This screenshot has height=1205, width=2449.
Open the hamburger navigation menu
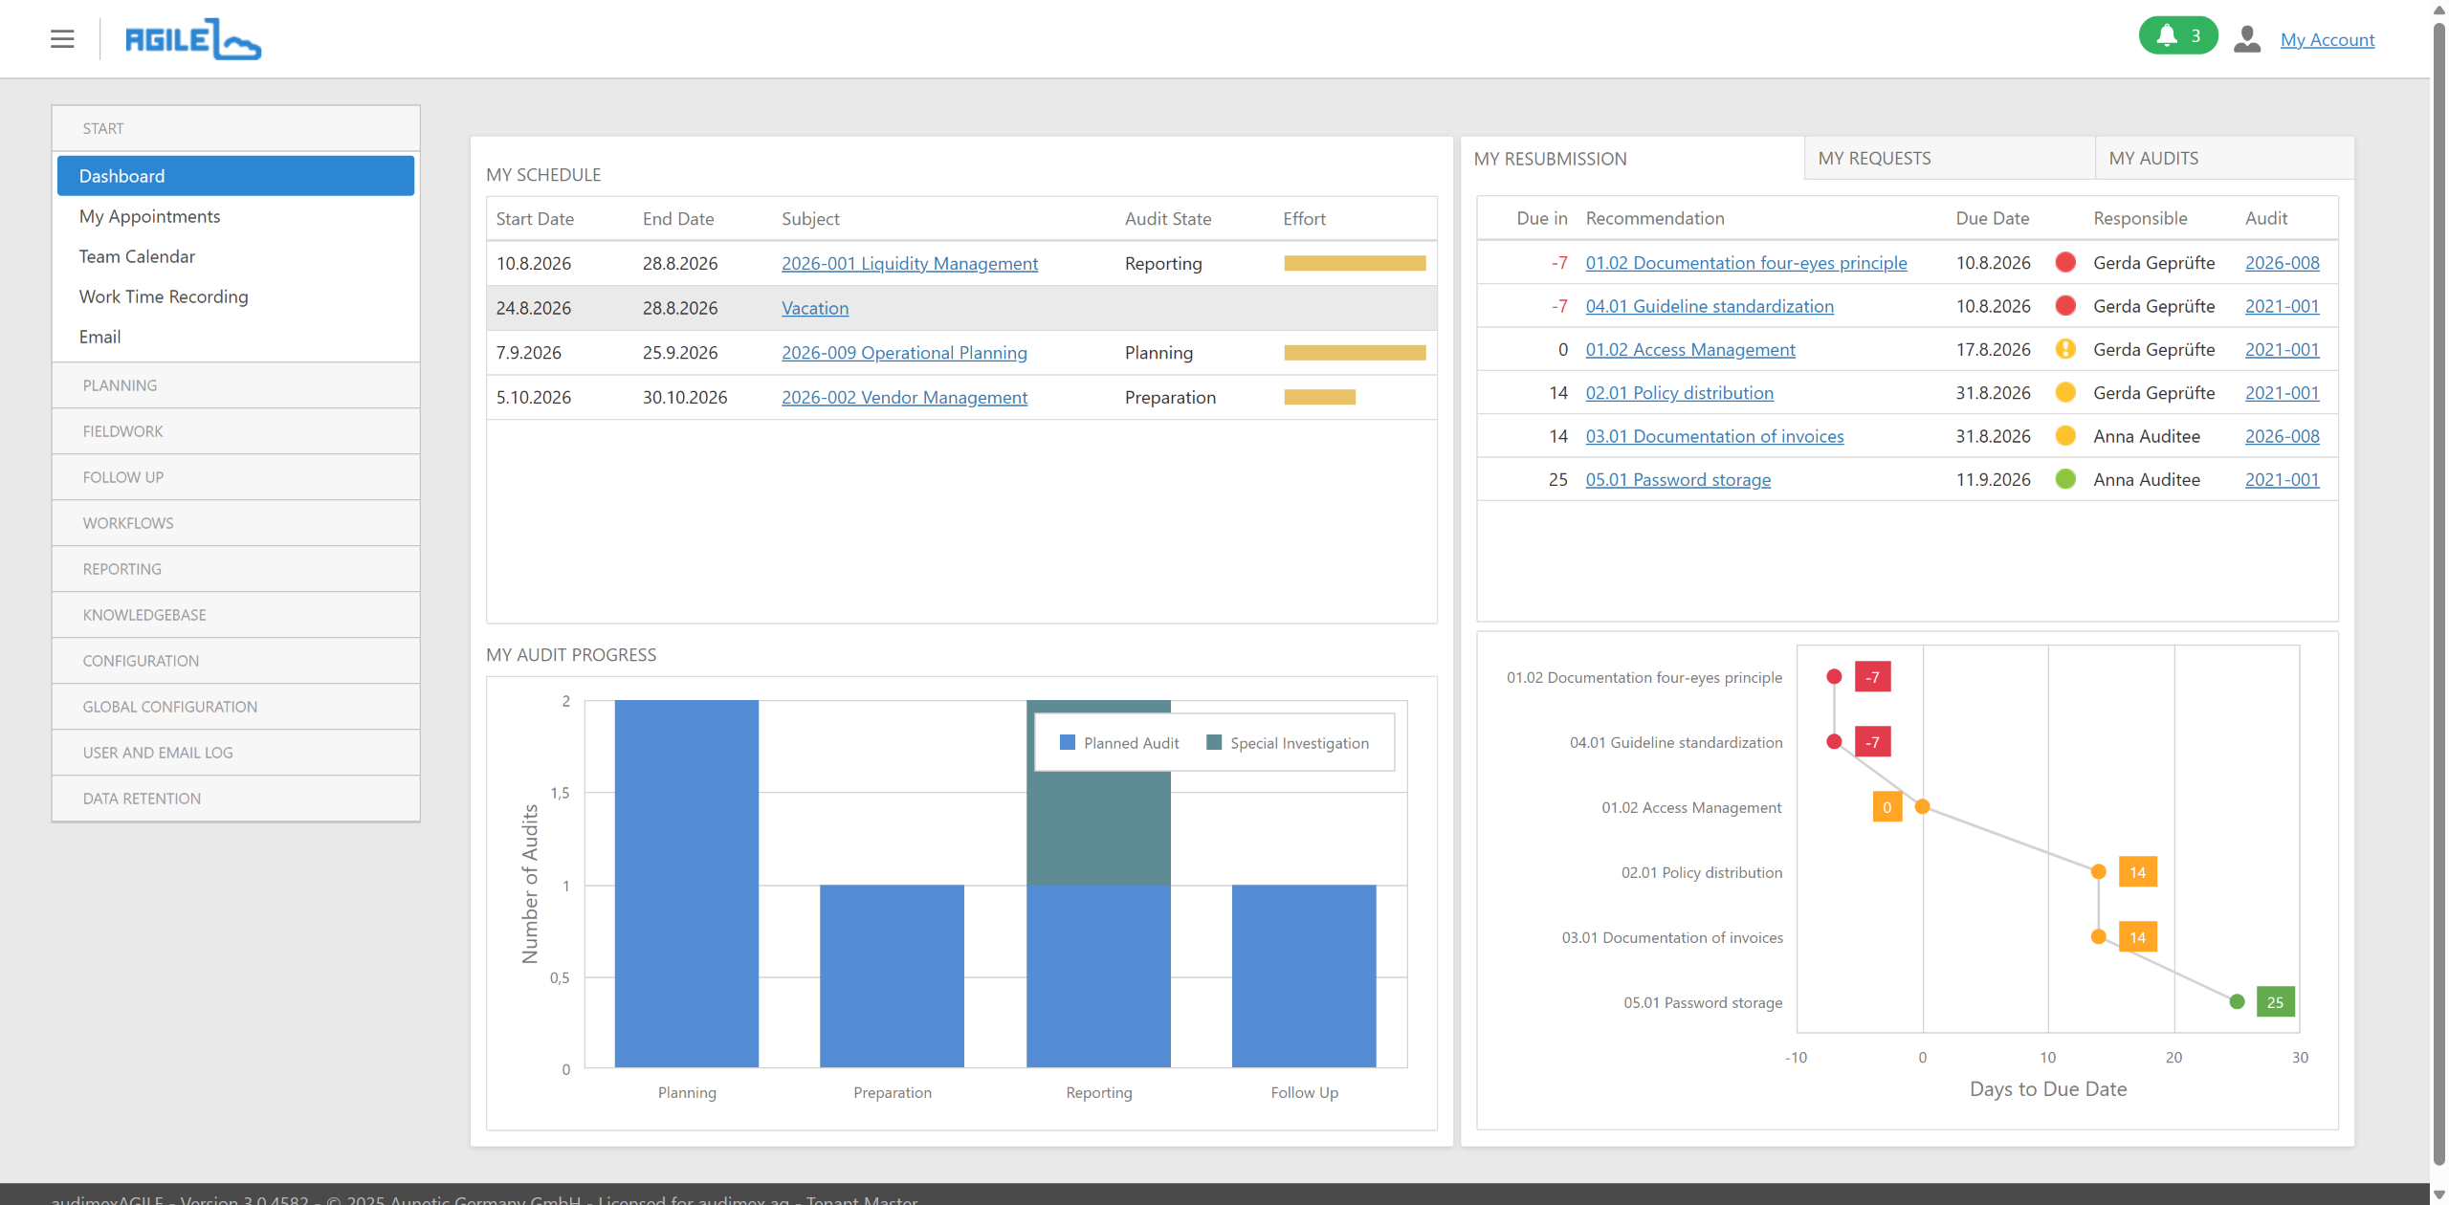click(x=62, y=39)
